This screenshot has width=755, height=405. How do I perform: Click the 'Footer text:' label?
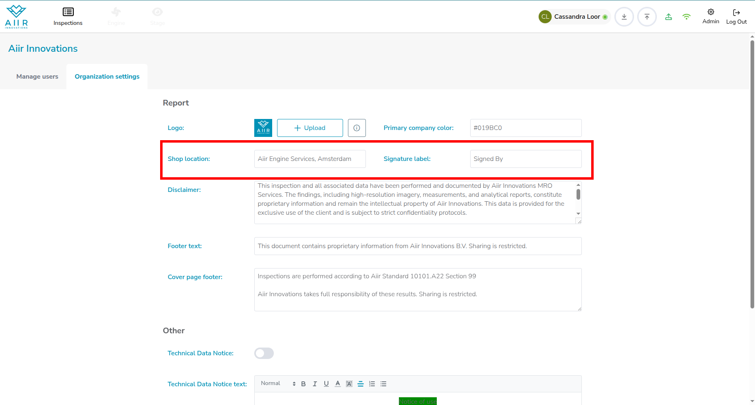[x=185, y=246]
